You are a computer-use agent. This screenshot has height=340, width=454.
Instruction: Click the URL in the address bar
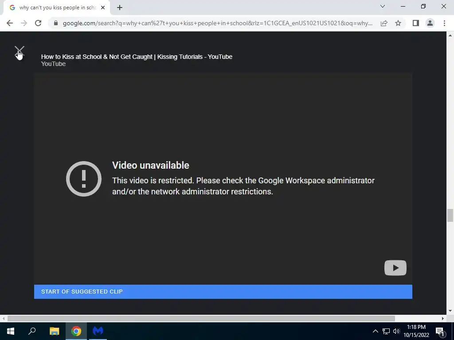[217, 23]
